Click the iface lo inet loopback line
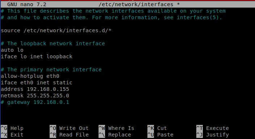The width and height of the screenshot is (255, 139). coord(37,56)
